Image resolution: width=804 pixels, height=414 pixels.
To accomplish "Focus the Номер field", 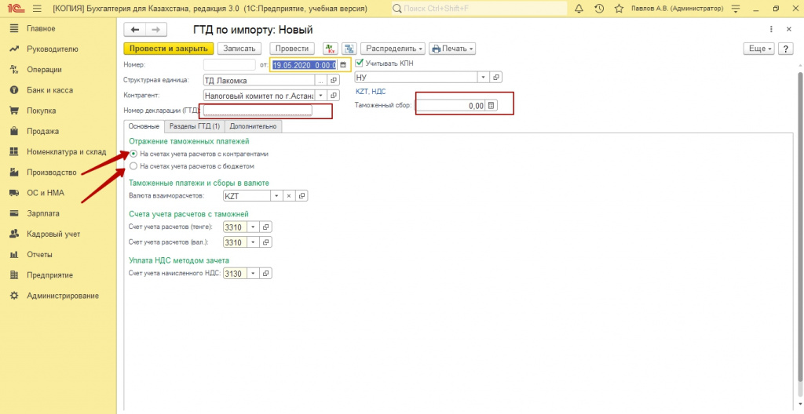I will pos(229,64).
